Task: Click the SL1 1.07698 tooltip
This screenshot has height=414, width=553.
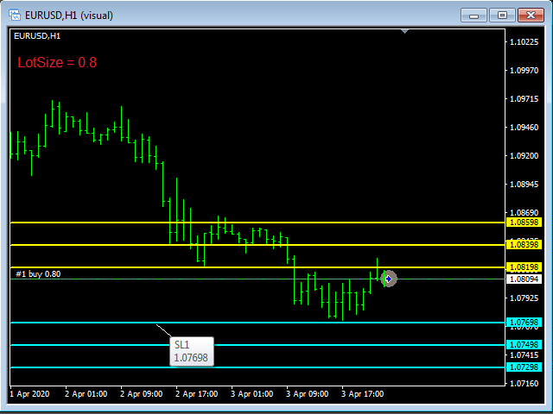Action: 191,351
